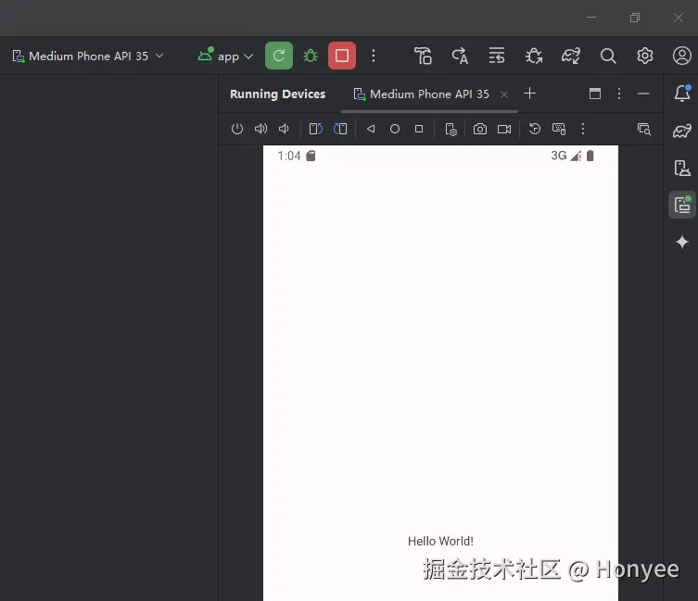Screen dimensions: 698x601
Task: Open emulator extended controls menu
Action: point(583,129)
